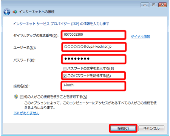Toggle remember this password checkbox

tap(65, 76)
